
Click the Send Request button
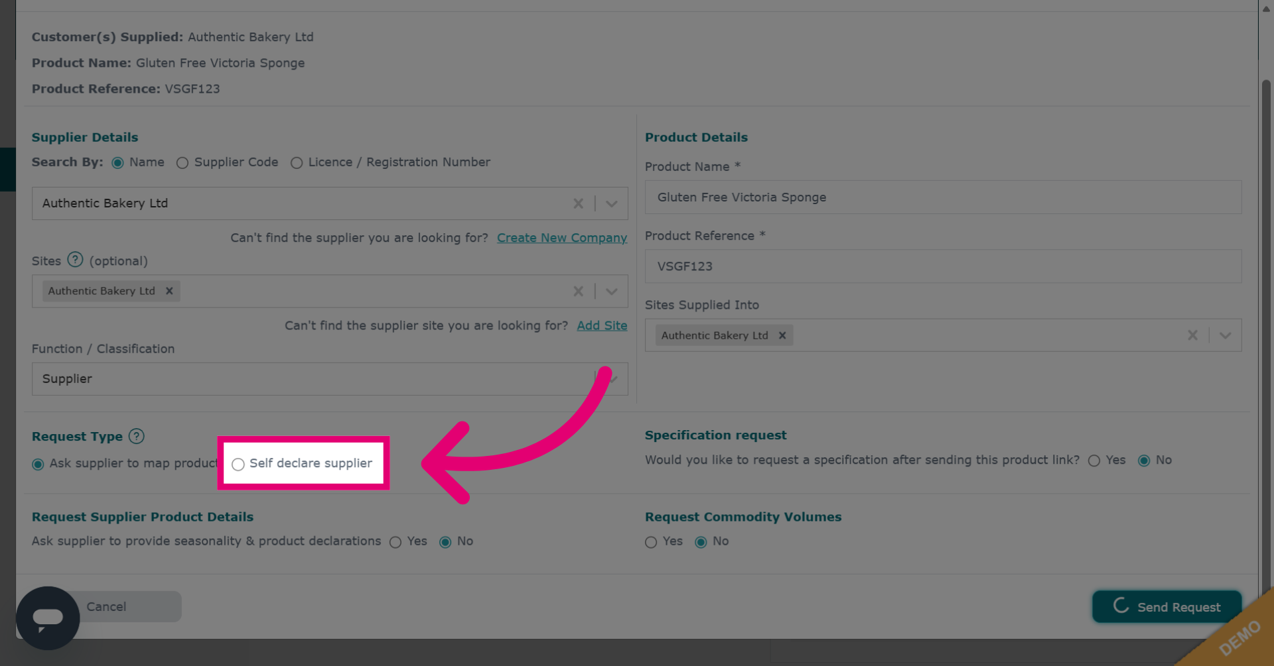[1167, 607]
